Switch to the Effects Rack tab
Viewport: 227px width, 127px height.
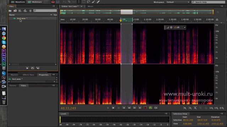[28, 75]
